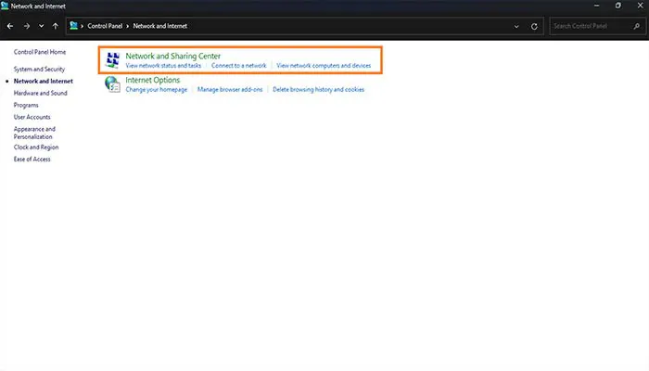Select Control Panel in the breadcrumb
The width and height of the screenshot is (649, 371).
pyautogui.click(x=105, y=26)
